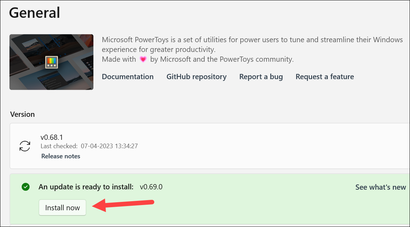This screenshot has width=410, height=227.
Task: Open the Documentation link
Action: point(127,76)
